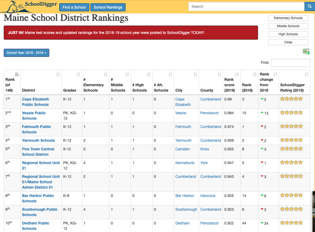Focus the top Search box
Viewport: 315px width, 232px height.
click(x=246, y=6)
